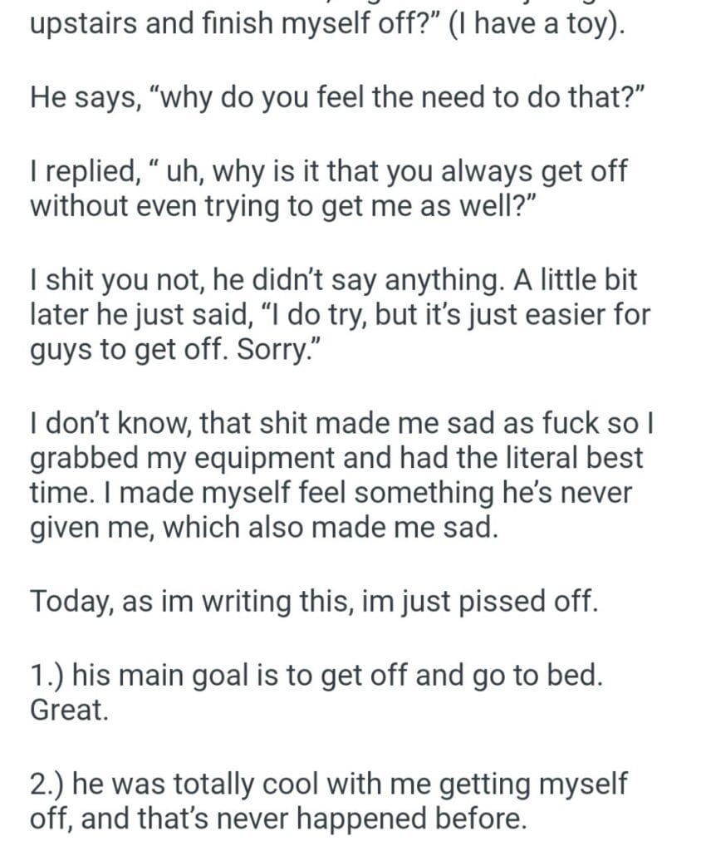706x851 pixels.
Task: Click the standalone word "Great."
Action: tap(70, 711)
